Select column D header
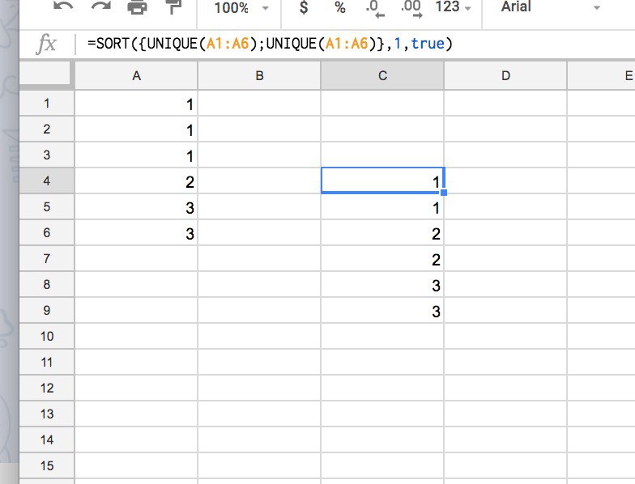 tap(505, 76)
